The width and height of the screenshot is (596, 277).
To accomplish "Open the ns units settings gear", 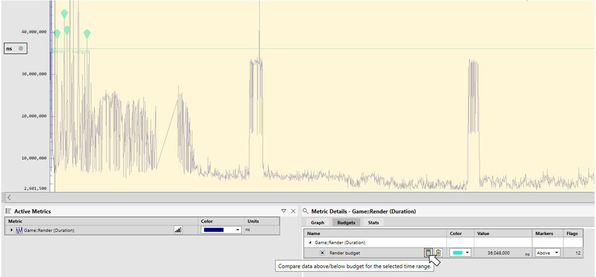I will point(20,49).
